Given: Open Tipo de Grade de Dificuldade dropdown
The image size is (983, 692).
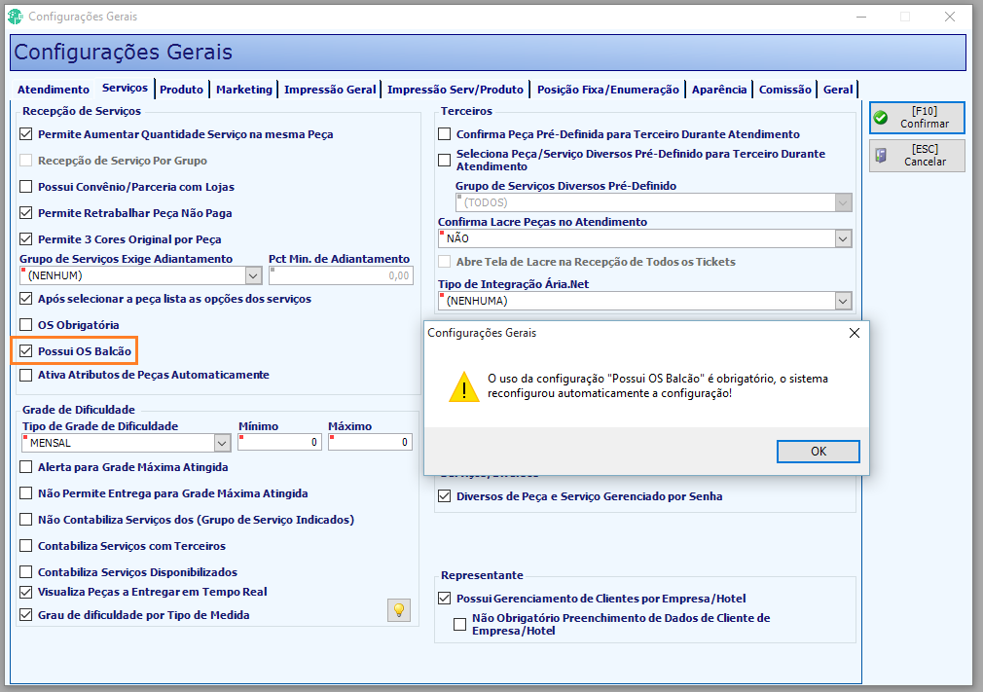Looking at the screenshot, I should click(223, 443).
